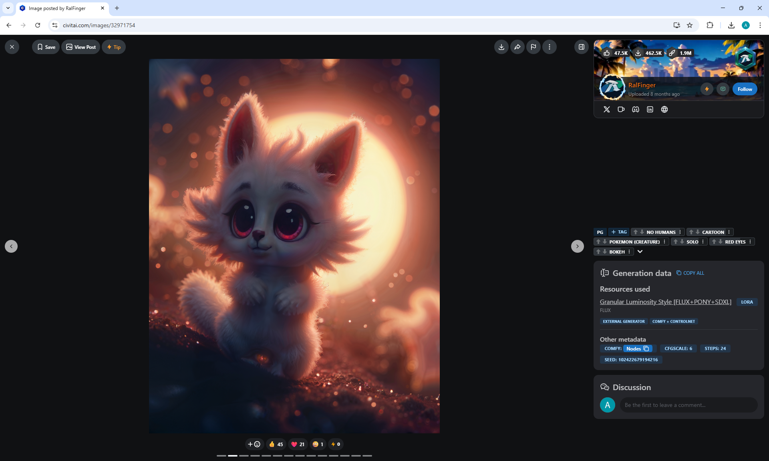
Task: Open RalFinger's LinkedIn icon
Action: pos(650,109)
